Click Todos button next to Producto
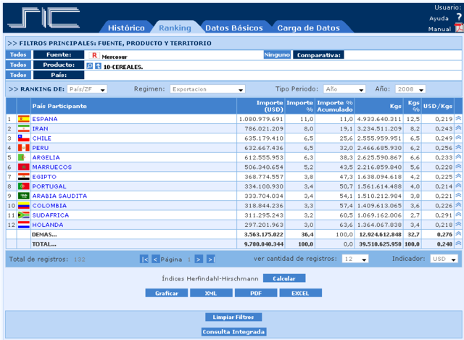The height and width of the screenshot is (340, 464). 18,65
